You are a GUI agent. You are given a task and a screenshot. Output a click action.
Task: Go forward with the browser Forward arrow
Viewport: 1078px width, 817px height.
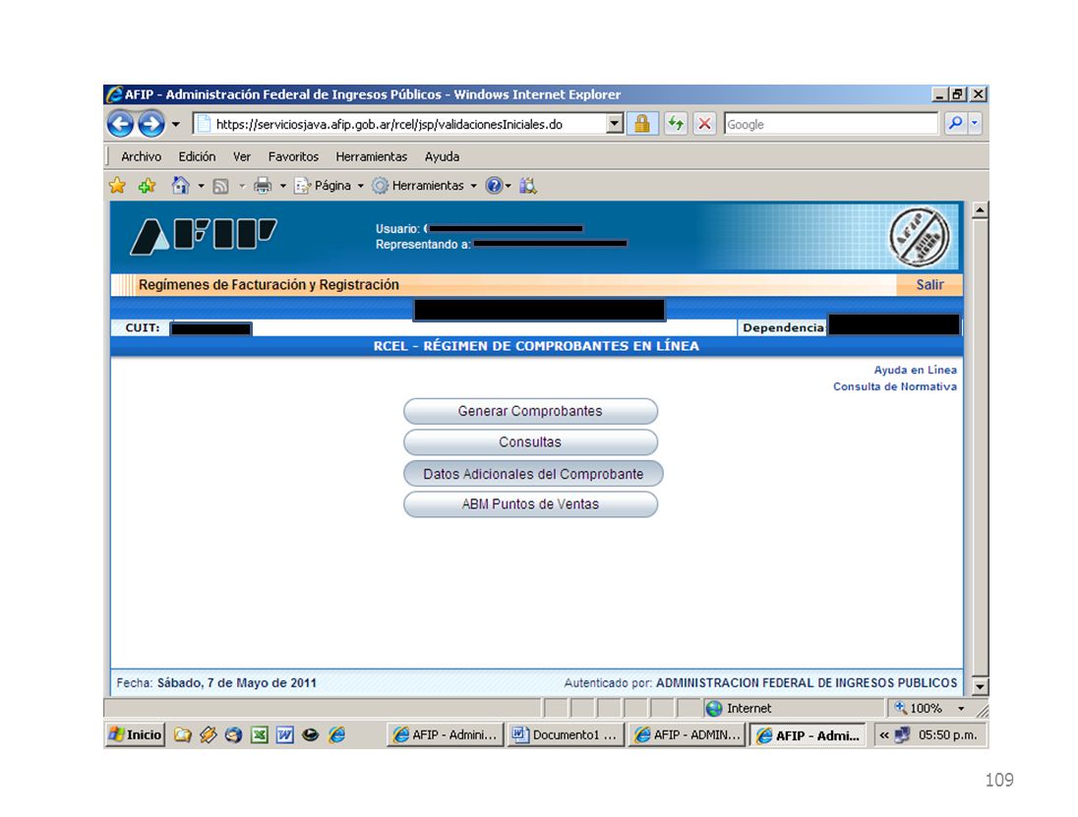click(x=151, y=125)
